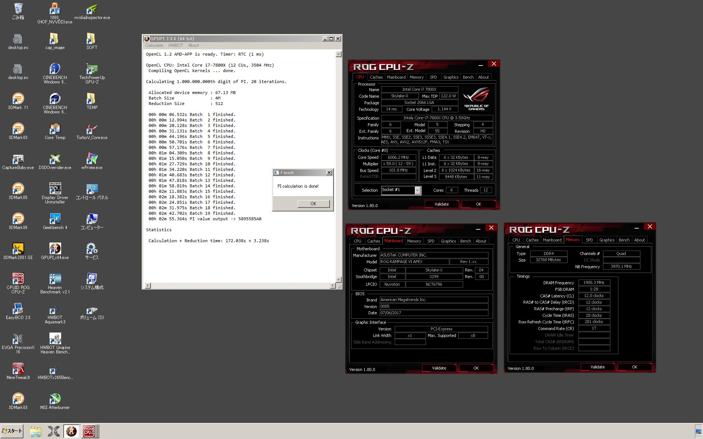Open GPUPI_x64.exe desktop icon
The width and height of the screenshot is (703, 439).
point(55,251)
